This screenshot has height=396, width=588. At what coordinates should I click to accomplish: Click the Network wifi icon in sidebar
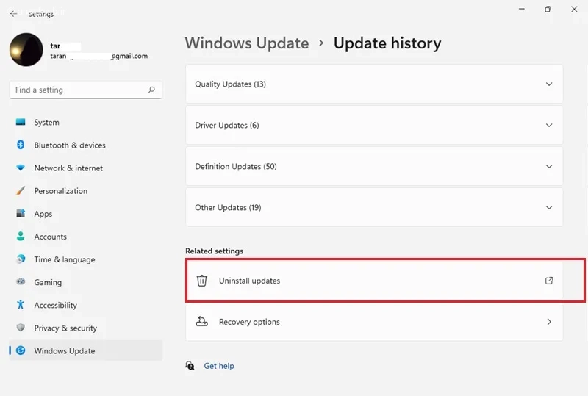(21, 168)
